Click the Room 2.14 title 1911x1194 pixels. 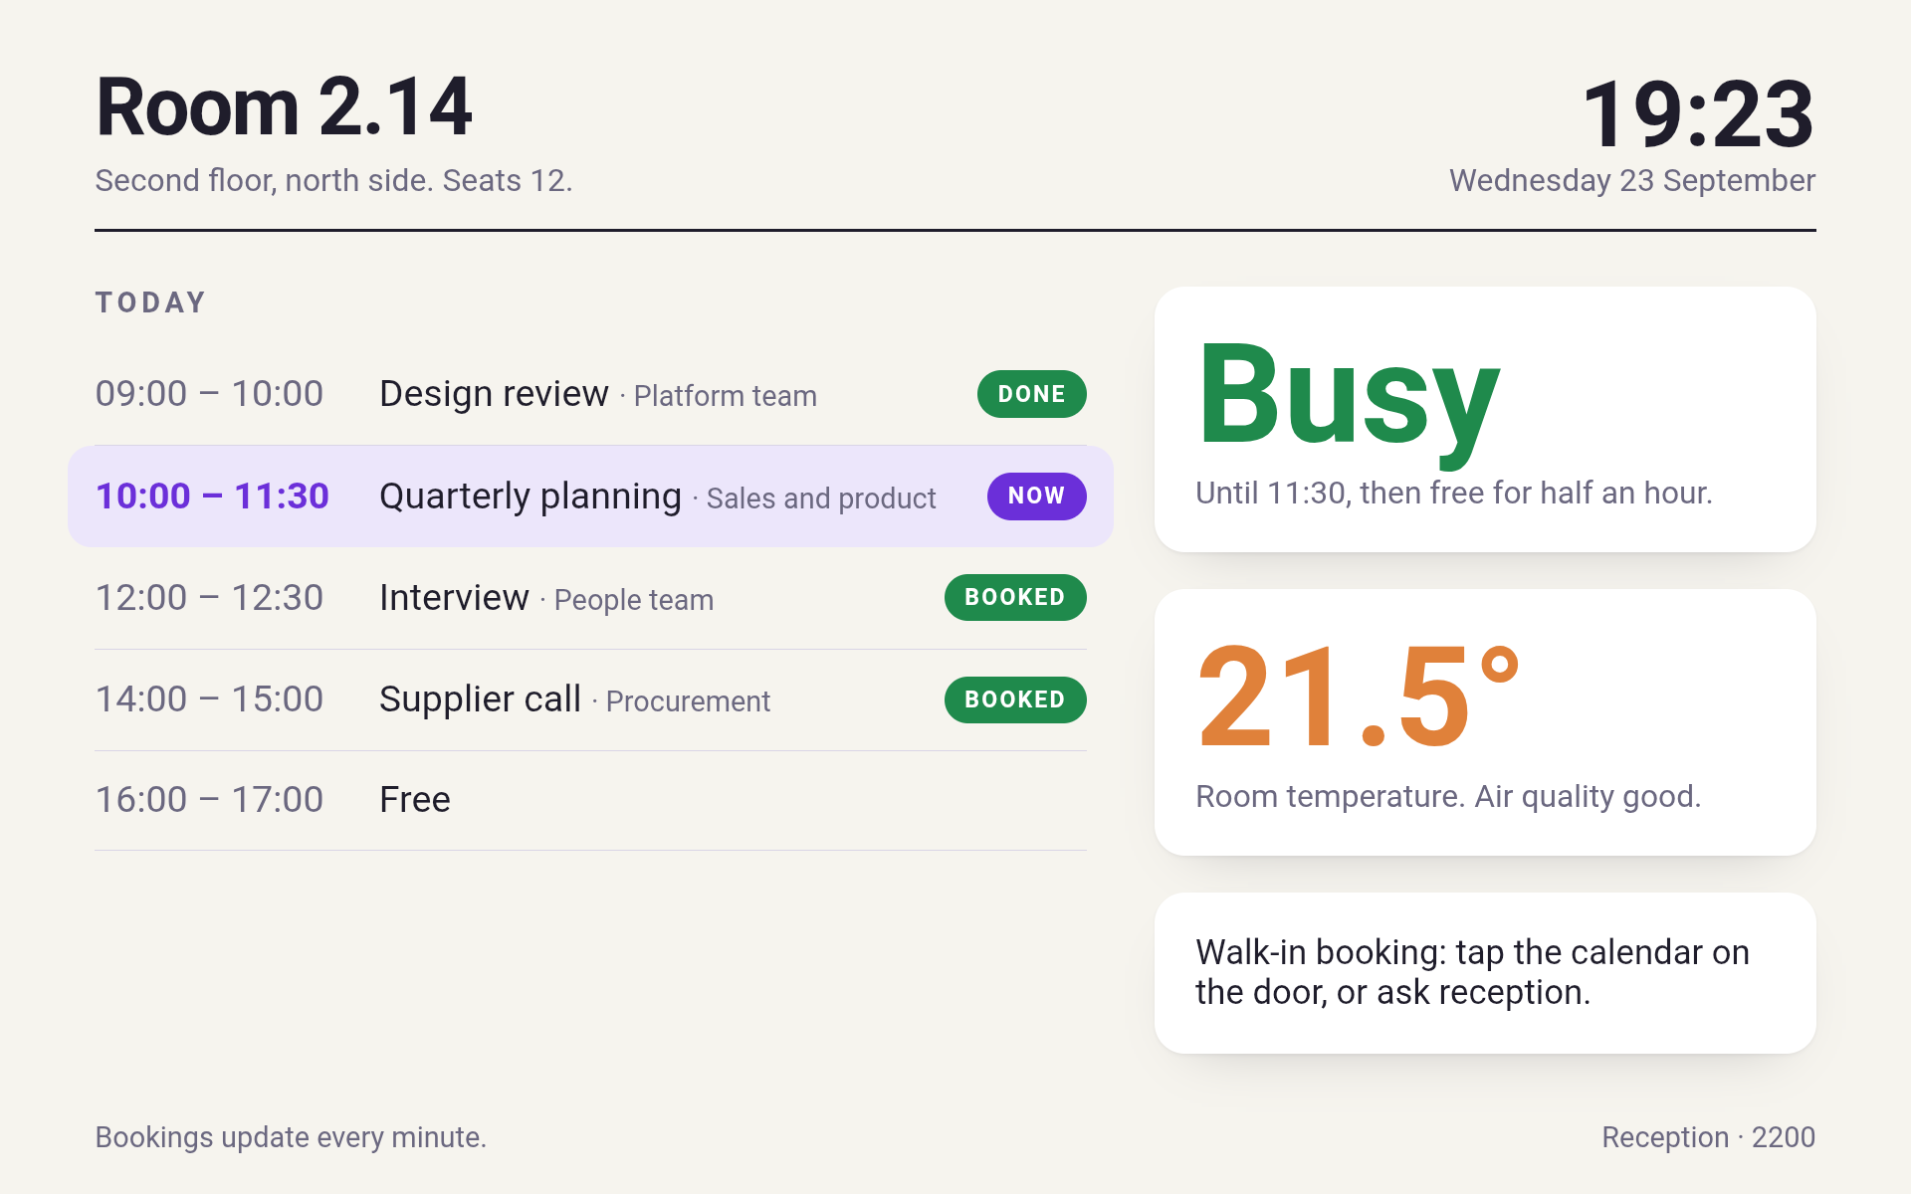[x=284, y=106]
